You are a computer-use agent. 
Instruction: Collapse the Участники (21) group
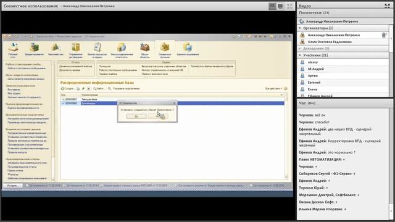(300, 55)
